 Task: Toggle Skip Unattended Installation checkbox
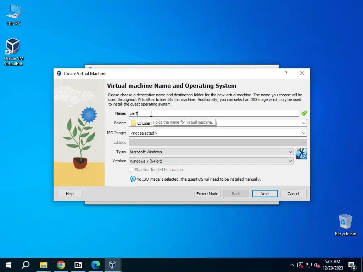pyautogui.click(x=131, y=170)
